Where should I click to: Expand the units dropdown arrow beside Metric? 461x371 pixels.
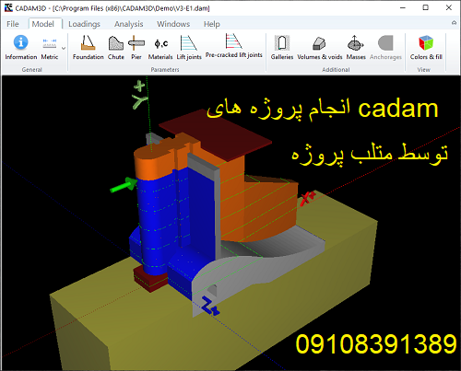64,48
